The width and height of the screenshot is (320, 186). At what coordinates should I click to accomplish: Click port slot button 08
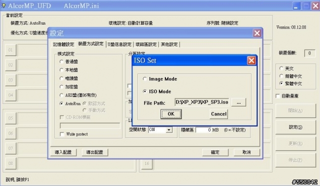point(10,163)
